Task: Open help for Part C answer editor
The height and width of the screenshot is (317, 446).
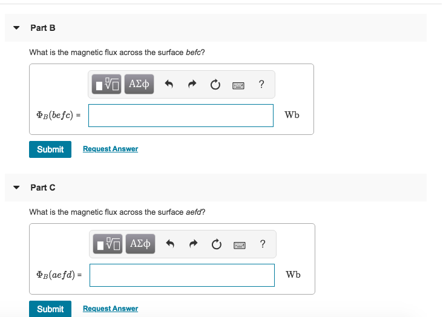Action: 263,244
